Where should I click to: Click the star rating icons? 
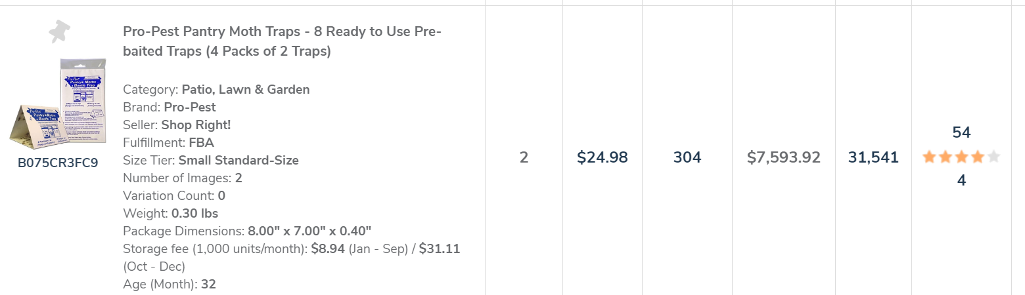[961, 157]
